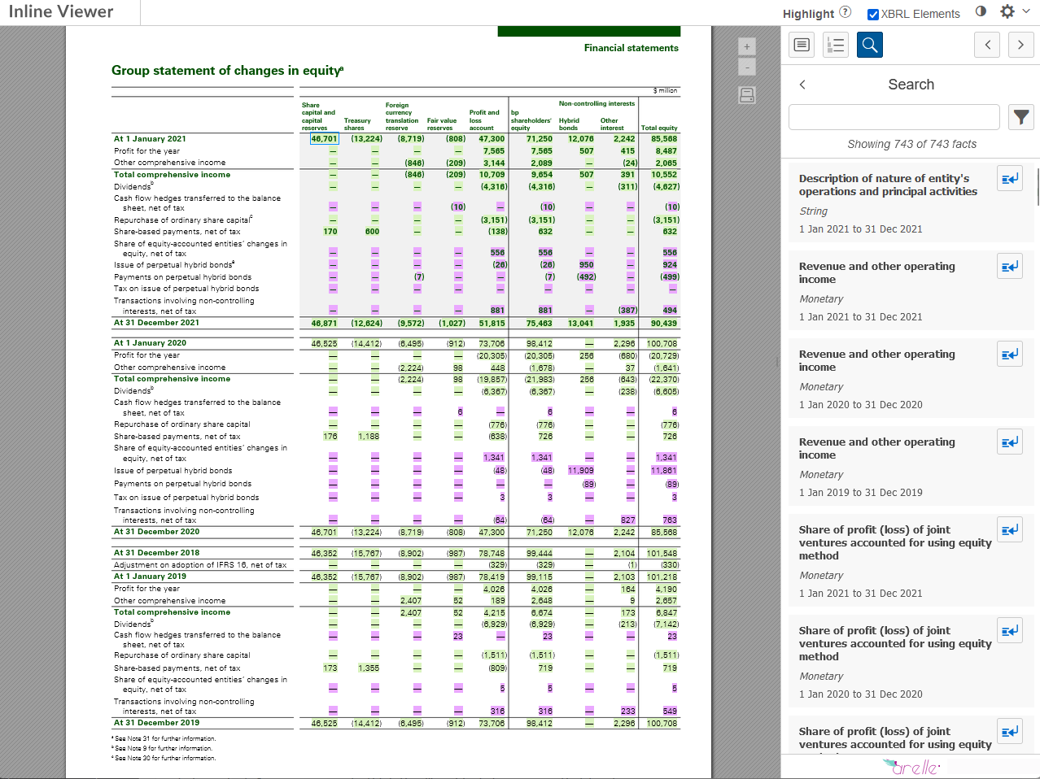Click the print document icon
The width and height of the screenshot is (1040, 779).
coord(747,95)
